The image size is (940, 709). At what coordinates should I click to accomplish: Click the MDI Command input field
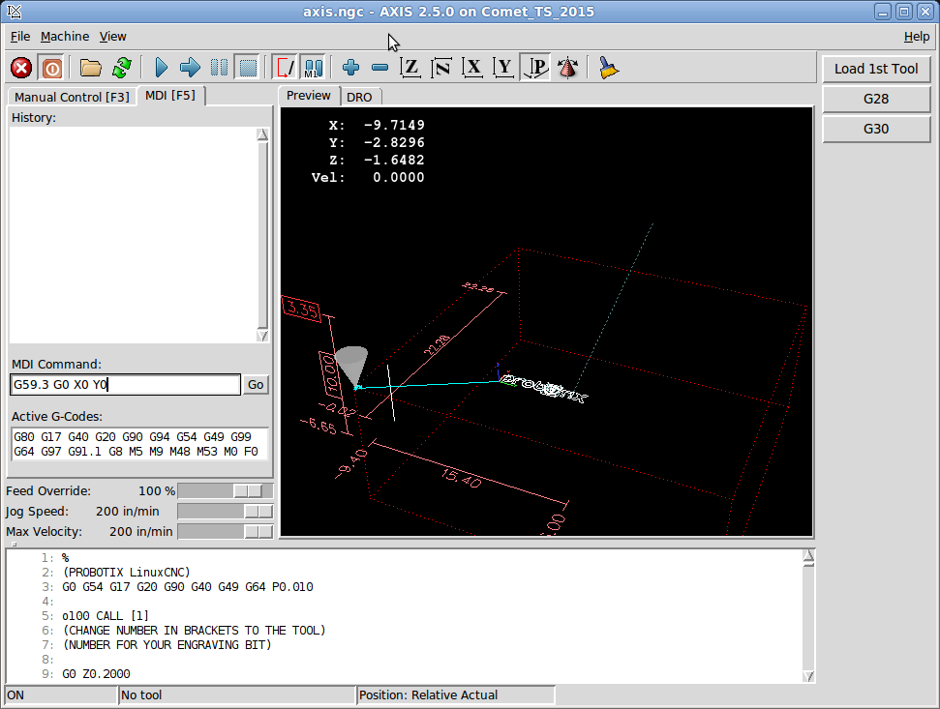pos(124,385)
